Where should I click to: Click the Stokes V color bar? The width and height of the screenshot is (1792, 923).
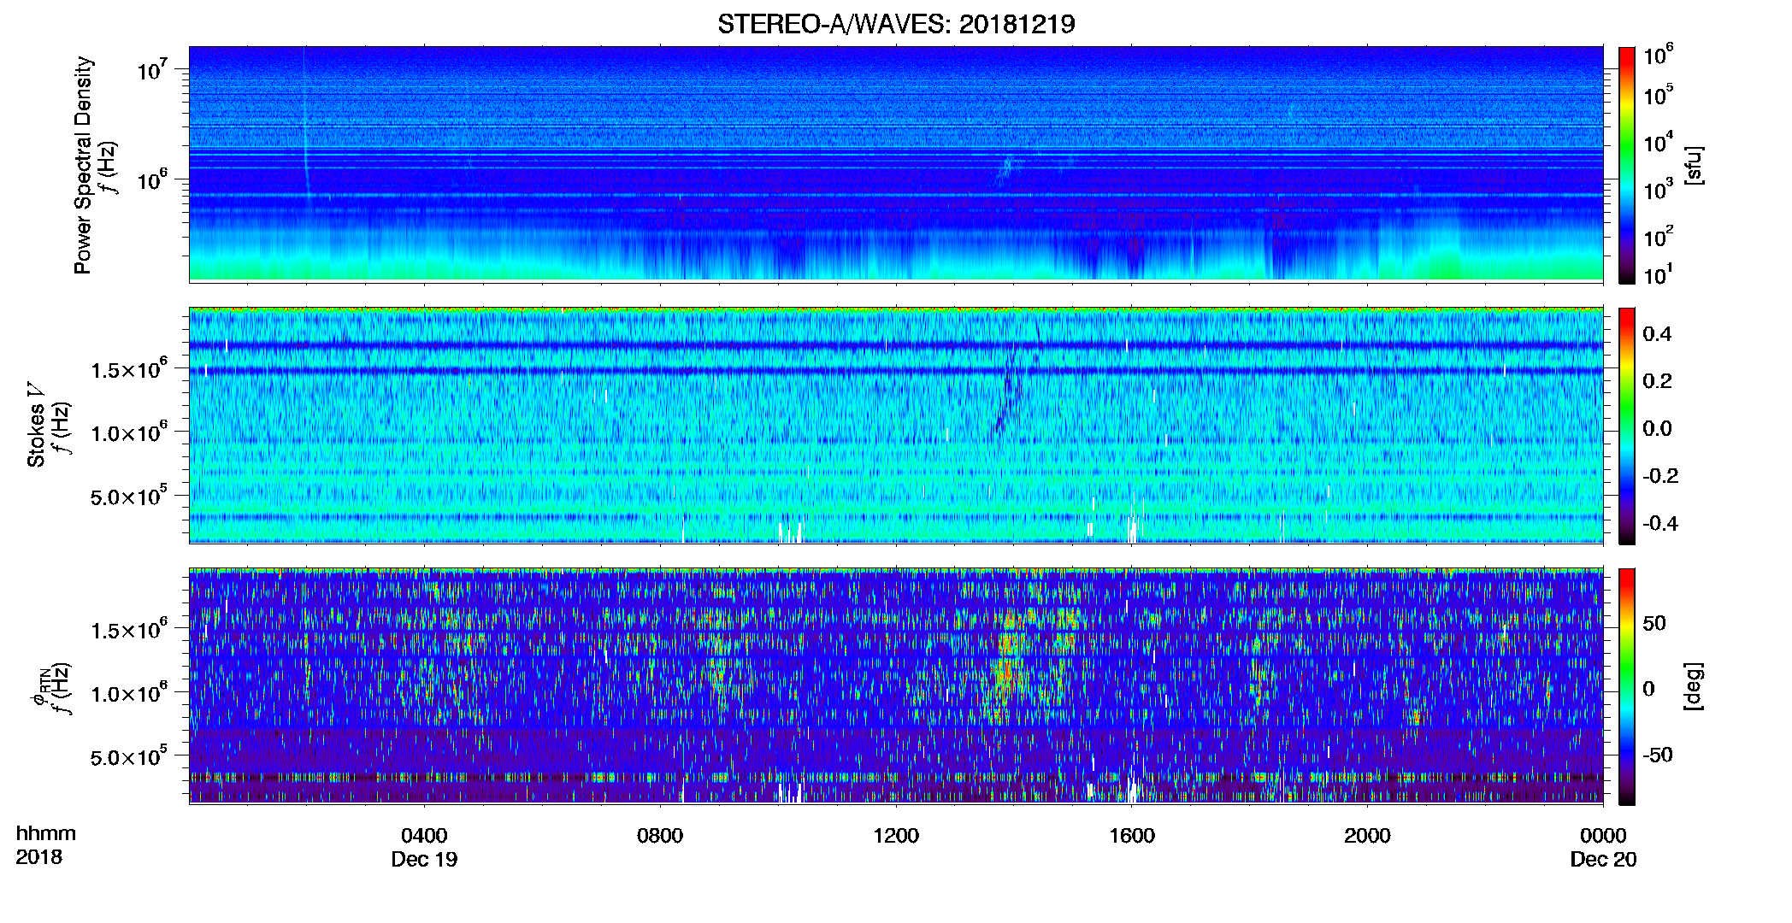[1627, 426]
